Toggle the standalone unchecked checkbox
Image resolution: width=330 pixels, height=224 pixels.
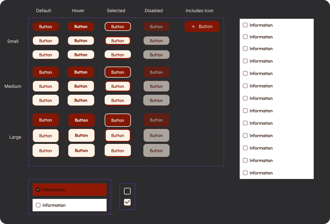click(x=127, y=191)
